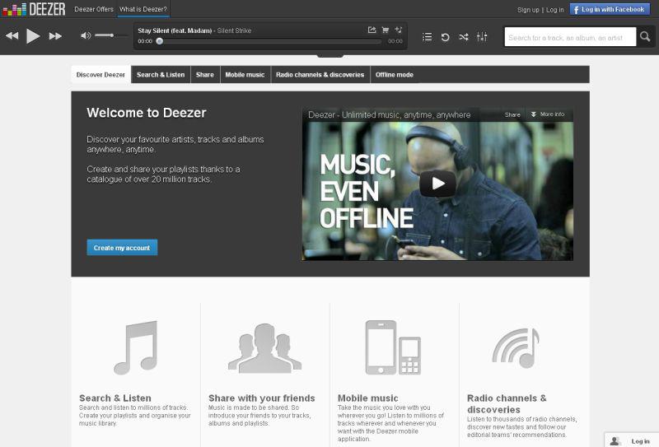Open the Offline mode tab
Screen dimensions: 659x447
[x=395, y=75]
